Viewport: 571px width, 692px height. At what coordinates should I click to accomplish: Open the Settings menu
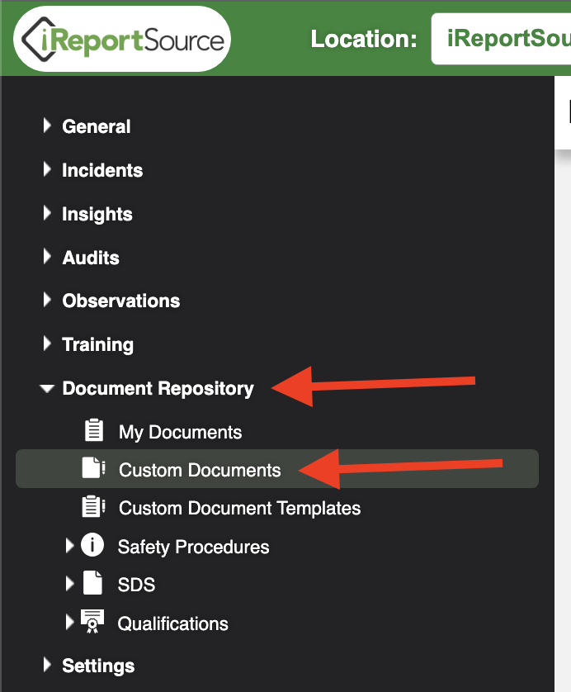(x=98, y=666)
